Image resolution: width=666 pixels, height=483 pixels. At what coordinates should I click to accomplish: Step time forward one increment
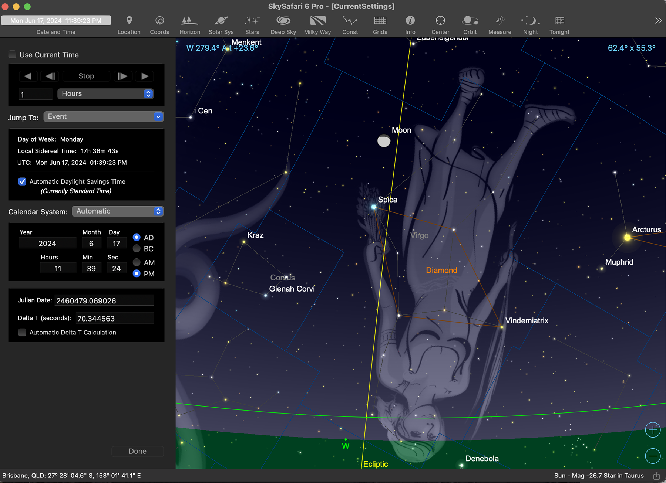[122, 76]
